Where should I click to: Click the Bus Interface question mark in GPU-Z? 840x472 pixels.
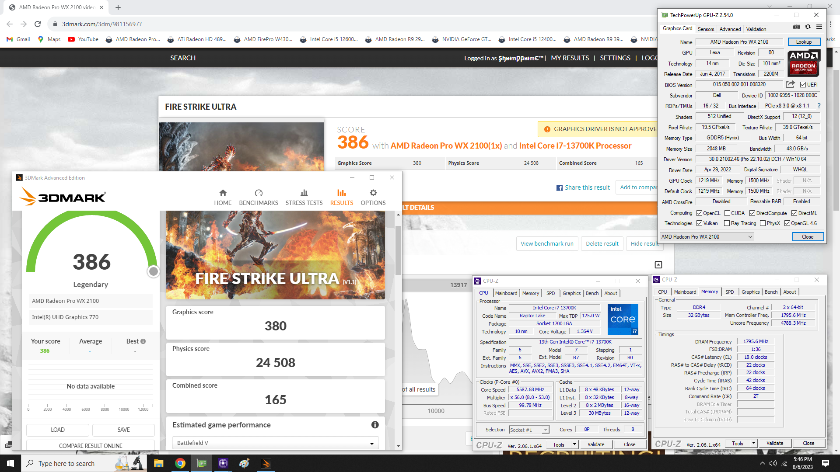pyautogui.click(x=819, y=106)
